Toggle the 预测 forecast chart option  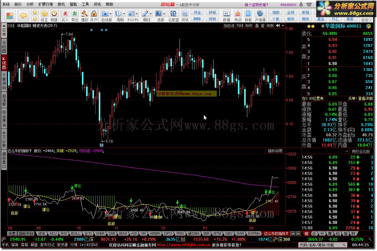[270, 26]
